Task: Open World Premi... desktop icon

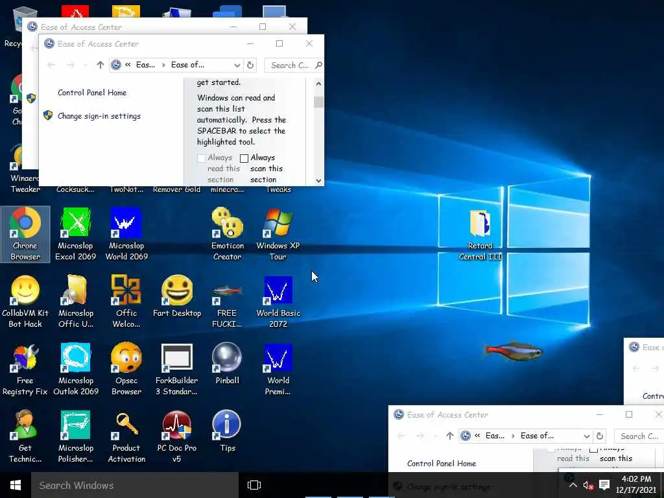Action: [x=278, y=369]
